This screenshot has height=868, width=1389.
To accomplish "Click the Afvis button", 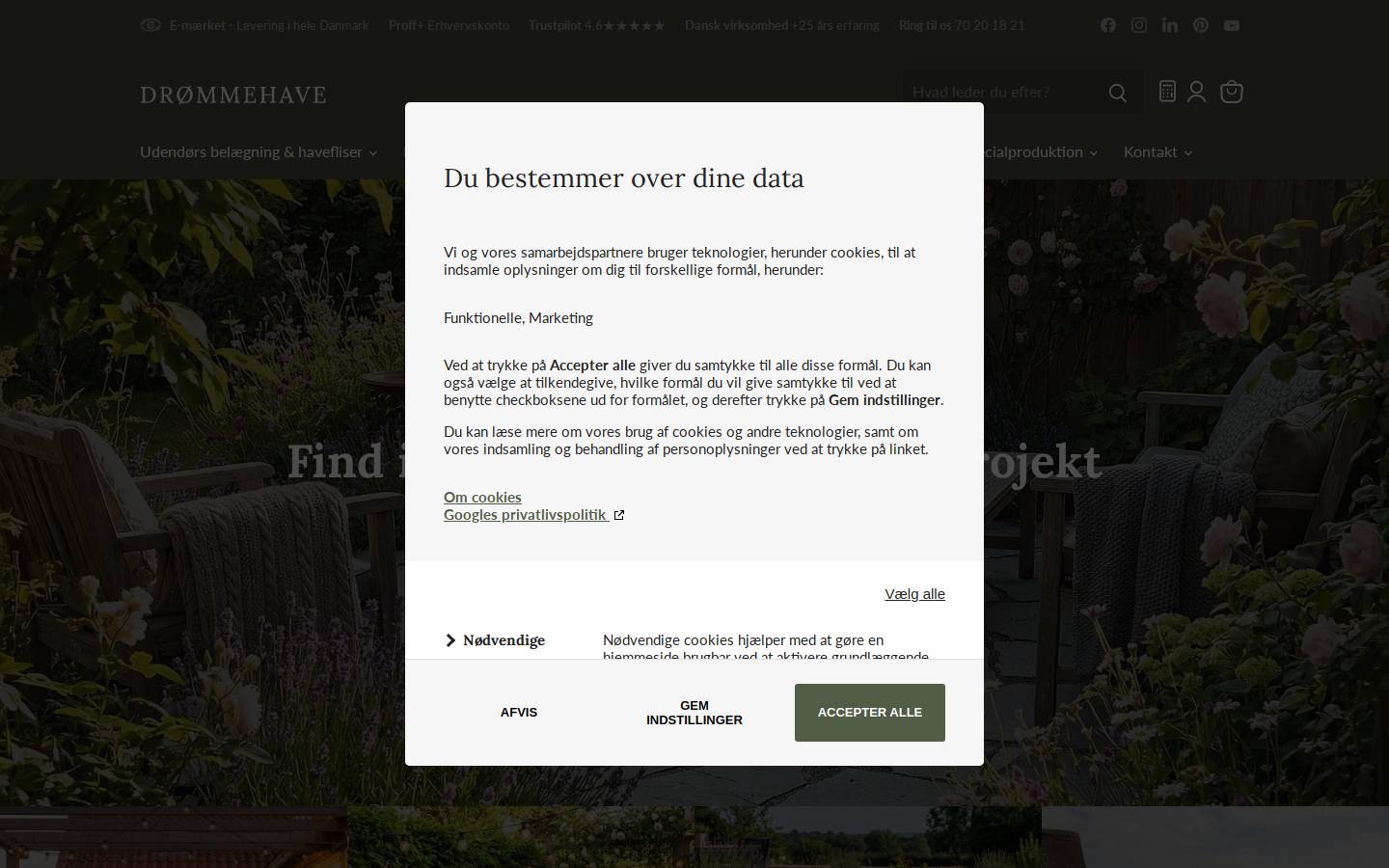I will (x=519, y=713).
